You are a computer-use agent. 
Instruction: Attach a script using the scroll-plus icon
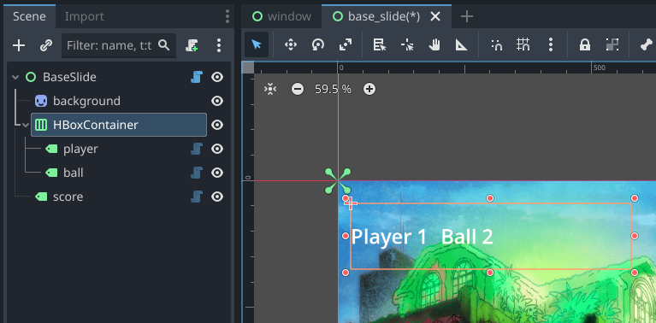(x=192, y=45)
